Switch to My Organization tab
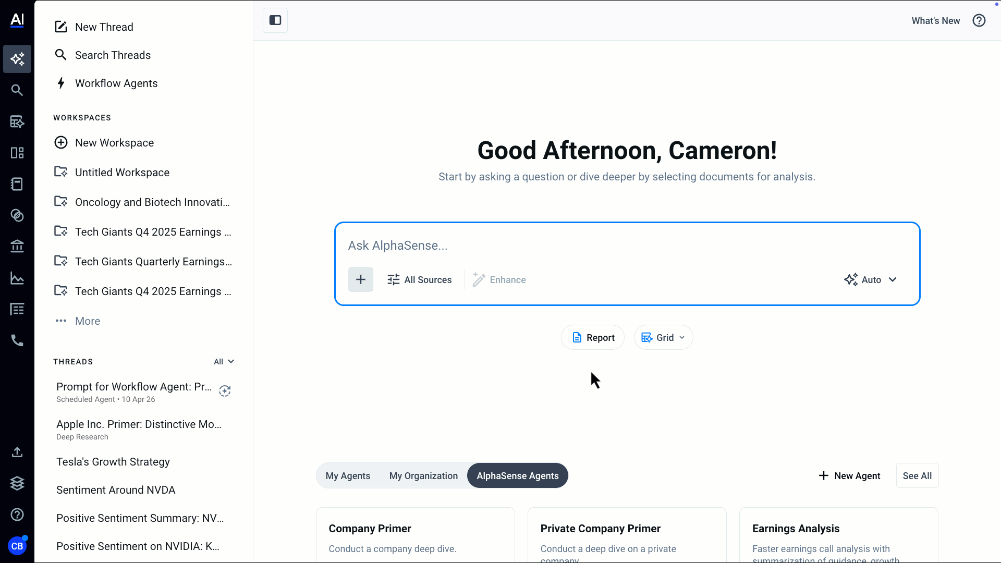This screenshot has width=1001, height=563. pos(423,475)
